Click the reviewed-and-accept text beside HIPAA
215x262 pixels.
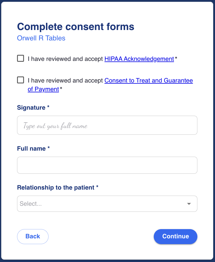coord(66,59)
